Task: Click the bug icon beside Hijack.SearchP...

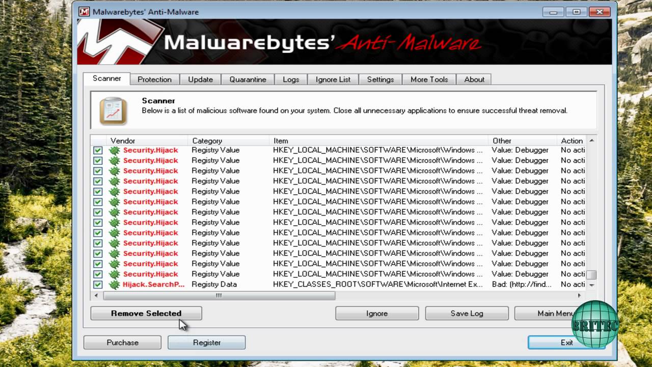Action: point(115,284)
